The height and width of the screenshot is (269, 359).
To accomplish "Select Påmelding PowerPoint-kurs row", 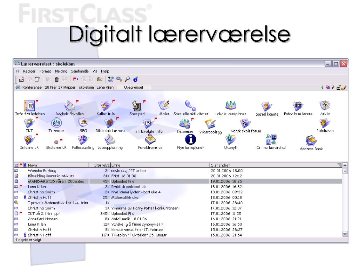I will [x=178, y=176].
